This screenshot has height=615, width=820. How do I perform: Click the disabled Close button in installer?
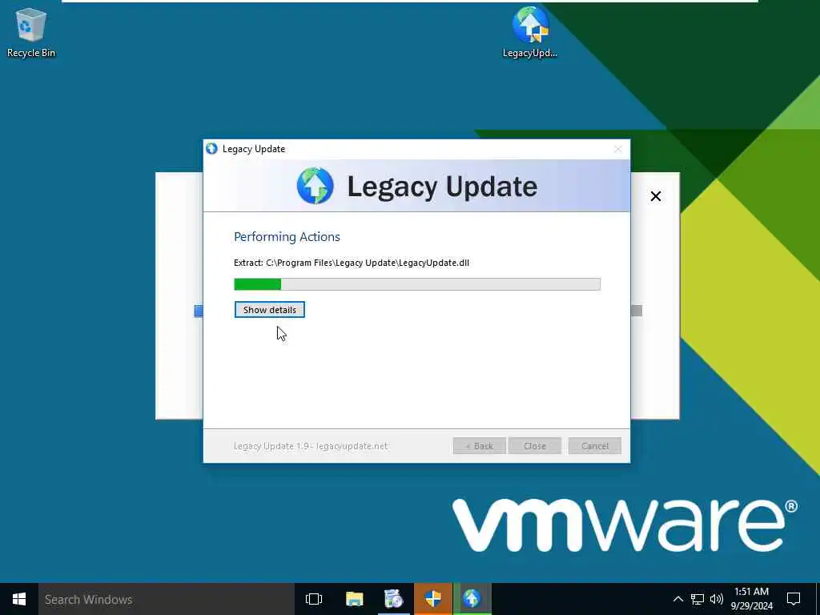coord(534,446)
